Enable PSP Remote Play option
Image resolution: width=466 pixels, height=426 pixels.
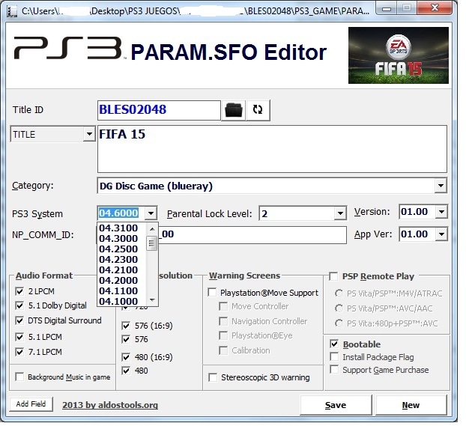[x=334, y=276]
